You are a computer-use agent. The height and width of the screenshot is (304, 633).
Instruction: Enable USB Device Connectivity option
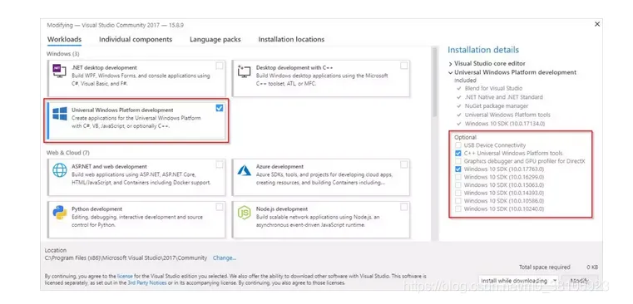457,145
